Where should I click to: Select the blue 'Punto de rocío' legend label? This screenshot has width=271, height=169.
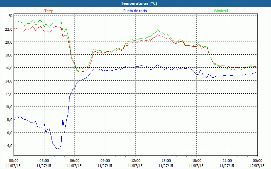[x=135, y=11]
